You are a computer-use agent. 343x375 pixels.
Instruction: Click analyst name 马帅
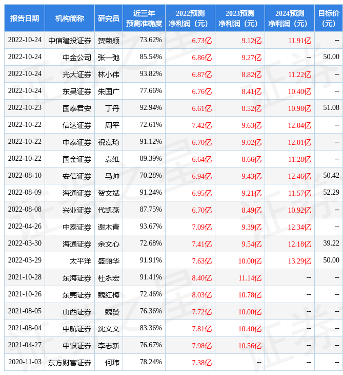112,176
